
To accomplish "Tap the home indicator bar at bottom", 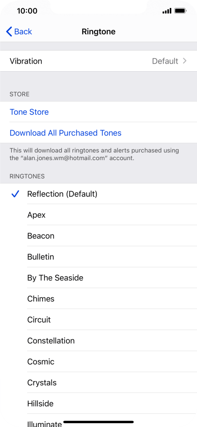I will (98, 422).
